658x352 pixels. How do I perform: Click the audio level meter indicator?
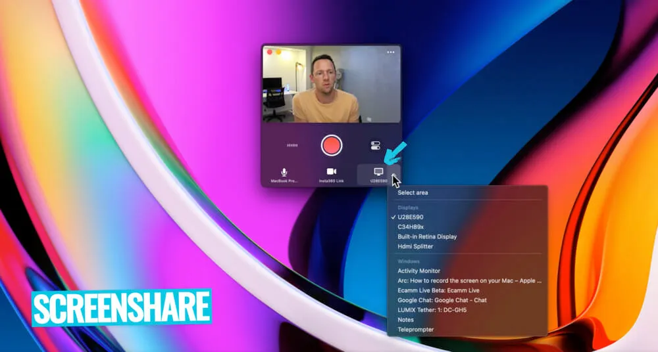[x=292, y=145]
